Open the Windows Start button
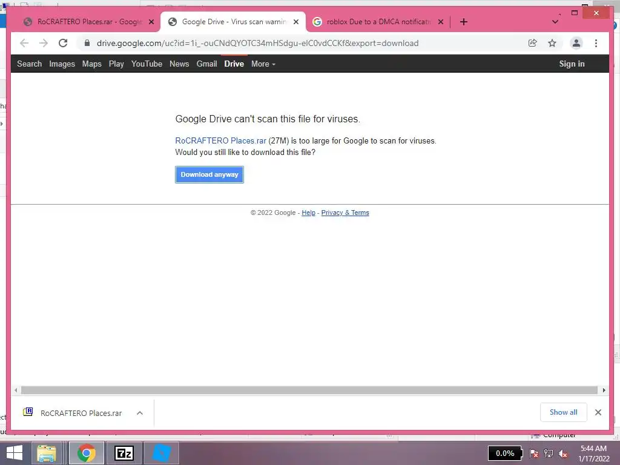 [x=15, y=453]
